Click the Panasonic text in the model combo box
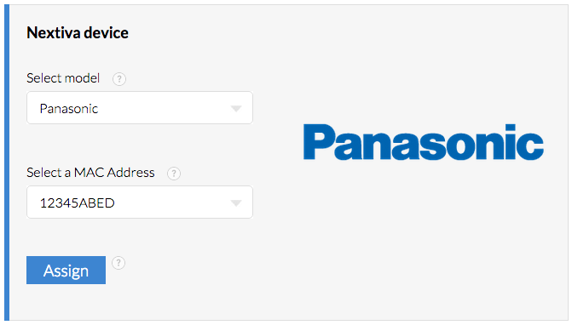 tap(69, 108)
